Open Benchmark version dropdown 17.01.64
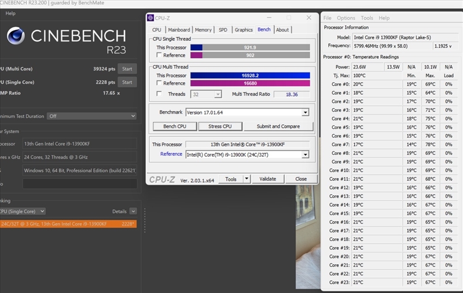 247,112
